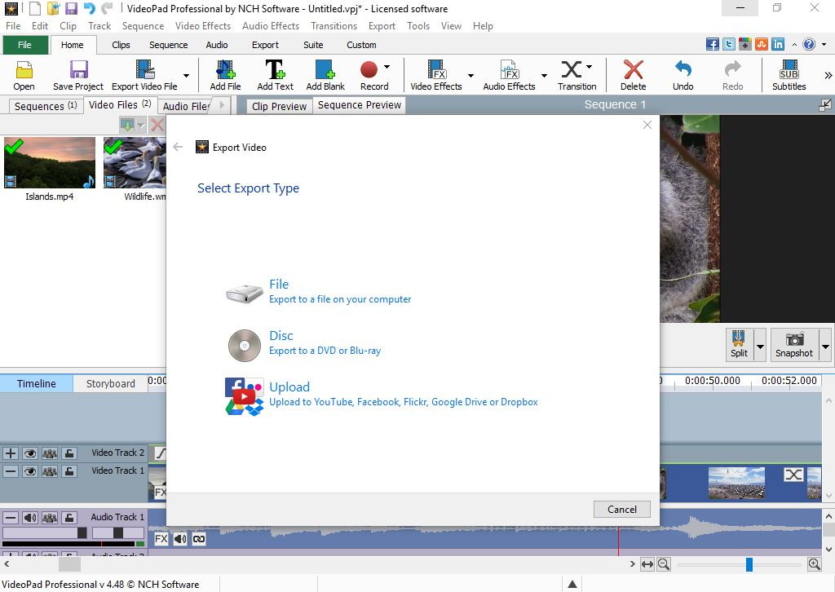Open the Sequences (1) bin tab
This screenshot has width=835, height=592.
click(46, 106)
